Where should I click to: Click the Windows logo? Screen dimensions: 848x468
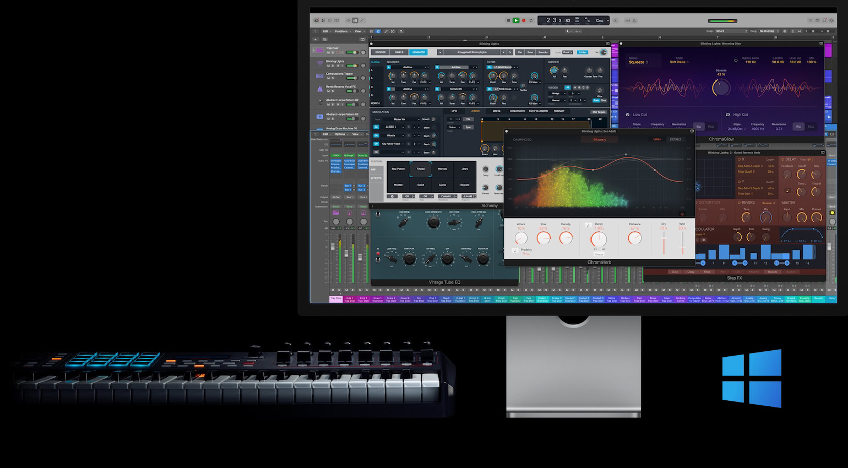(x=752, y=378)
